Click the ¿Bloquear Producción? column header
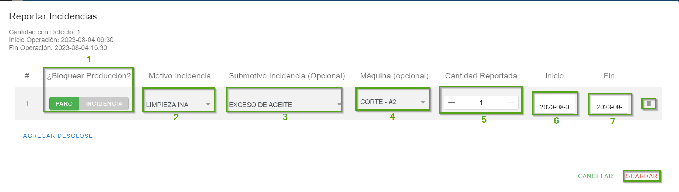This screenshot has width=679, height=192. coord(89,76)
